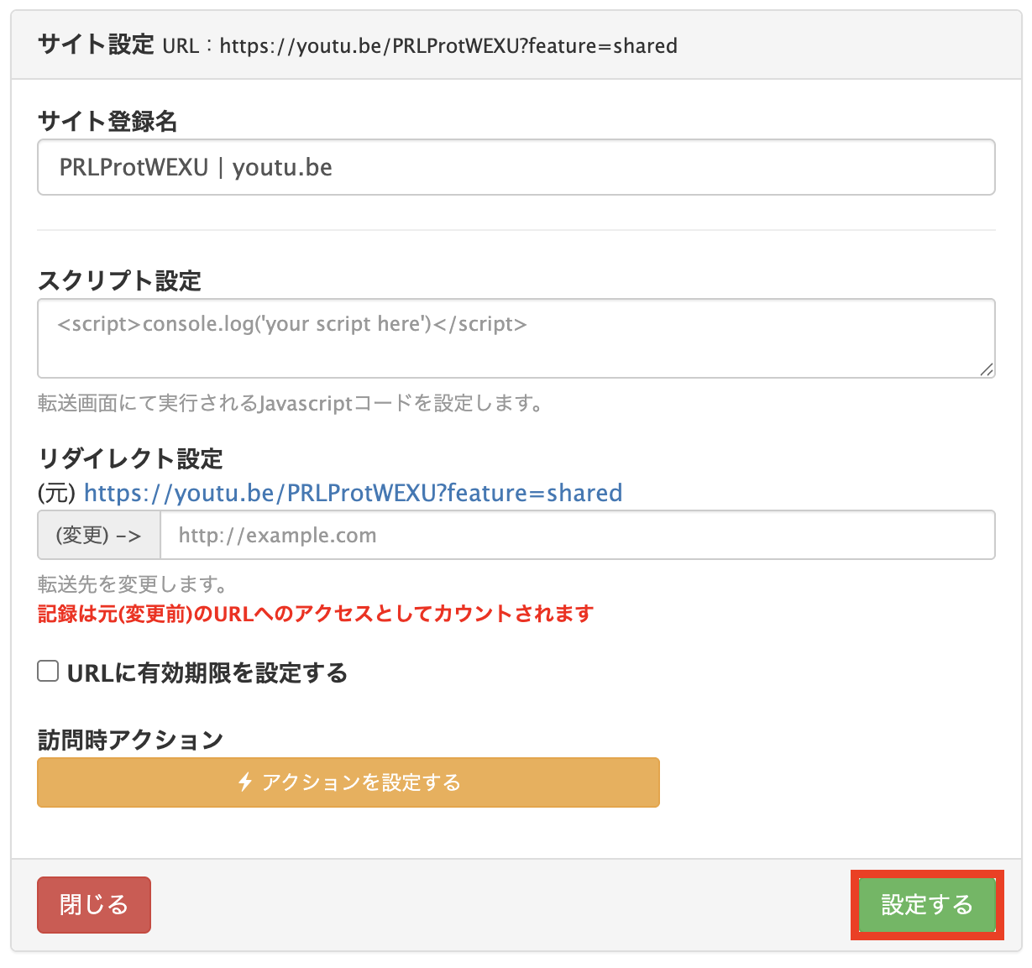Open the アクションを設定する action settings
This screenshot has width=1032, height=968.
348,782
